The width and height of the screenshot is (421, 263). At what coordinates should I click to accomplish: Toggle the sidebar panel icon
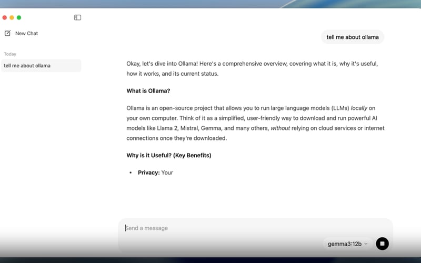coord(77,17)
